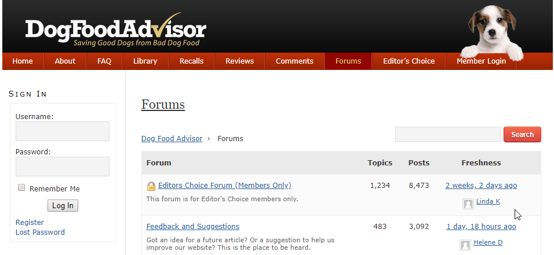Click the Sign In sidebar heading

tap(28, 94)
